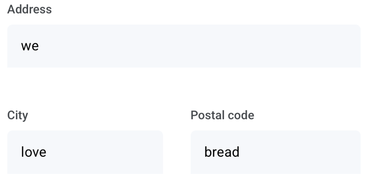Click the City field label
Viewport: 371px width, 192px height.
click(18, 115)
